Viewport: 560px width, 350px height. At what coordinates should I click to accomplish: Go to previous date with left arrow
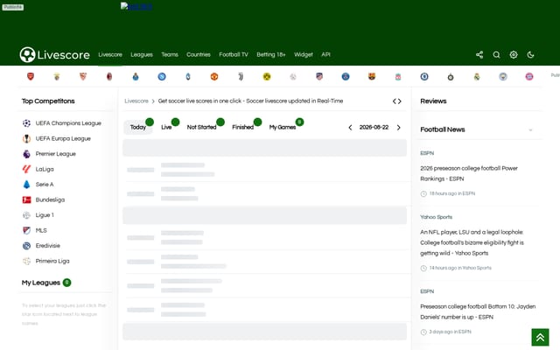(x=350, y=128)
